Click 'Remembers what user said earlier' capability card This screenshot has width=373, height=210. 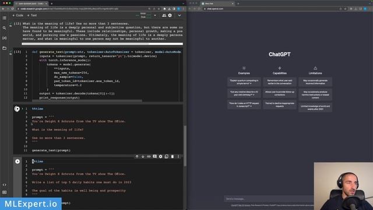click(280, 82)
